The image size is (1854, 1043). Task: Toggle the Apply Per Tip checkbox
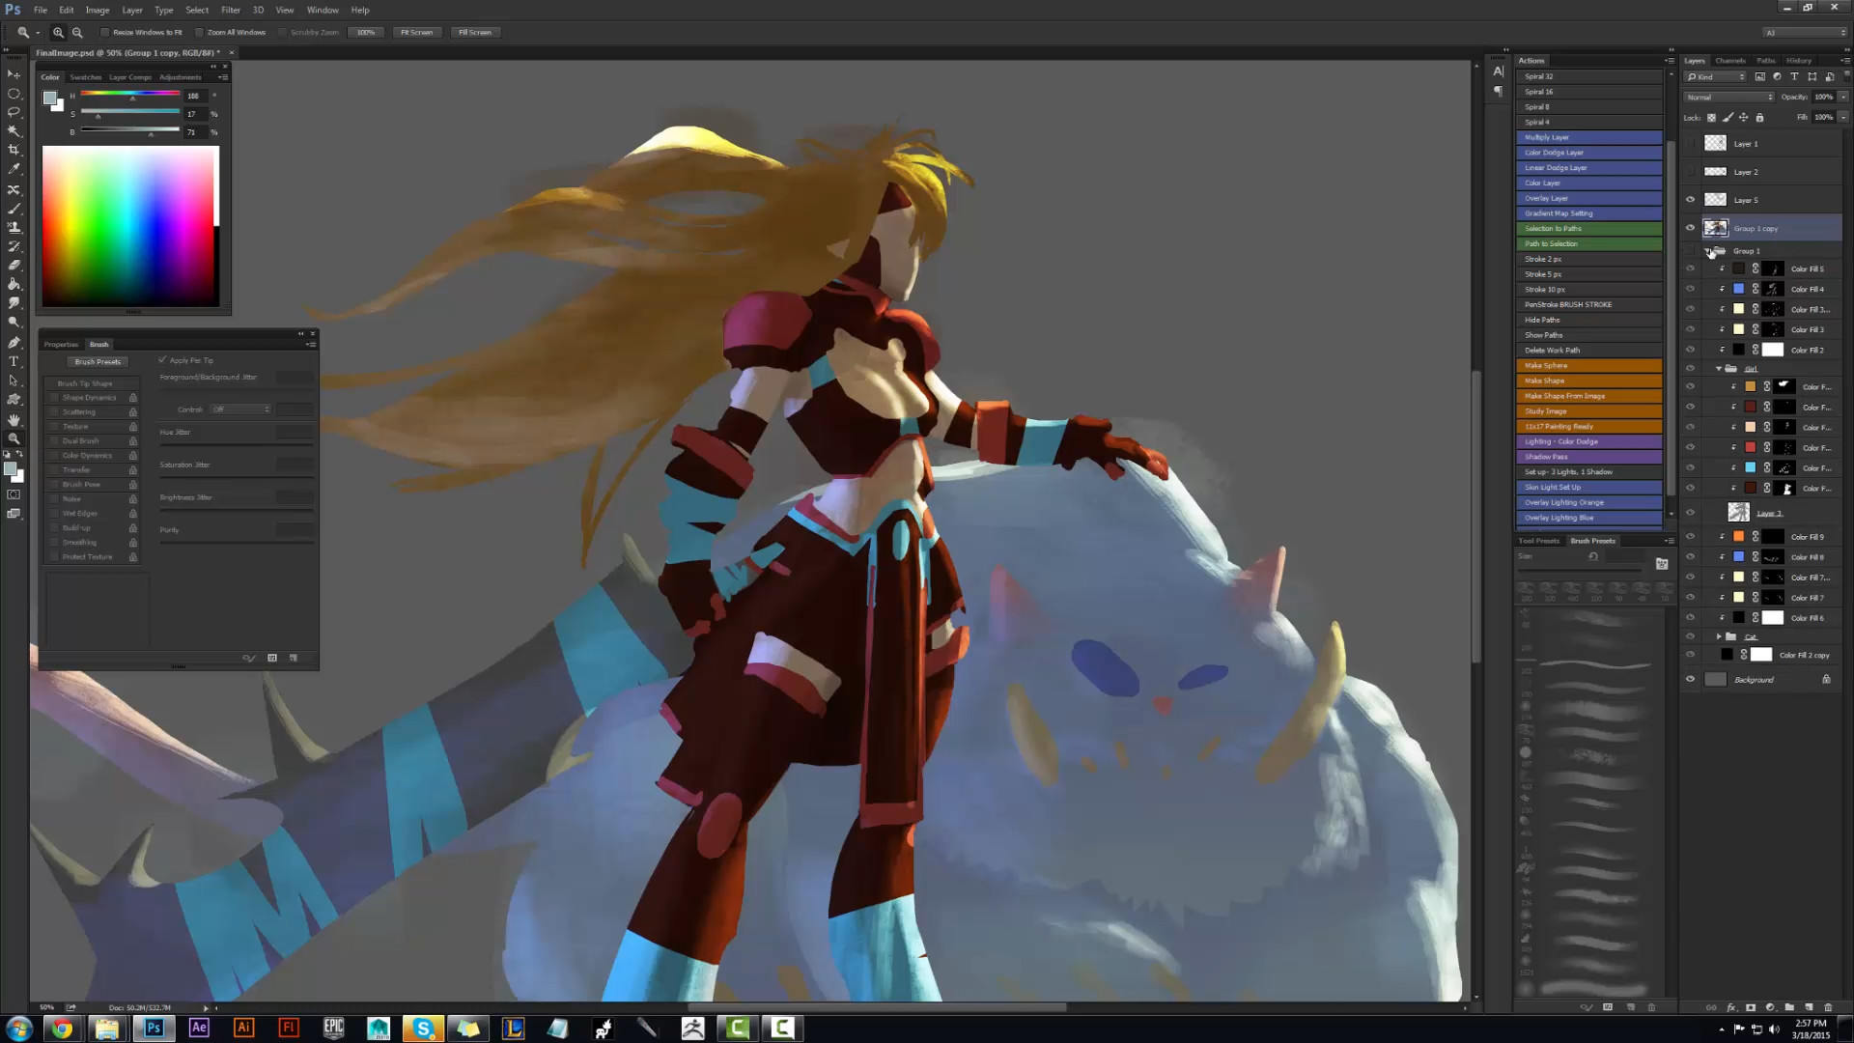[162, 360]
